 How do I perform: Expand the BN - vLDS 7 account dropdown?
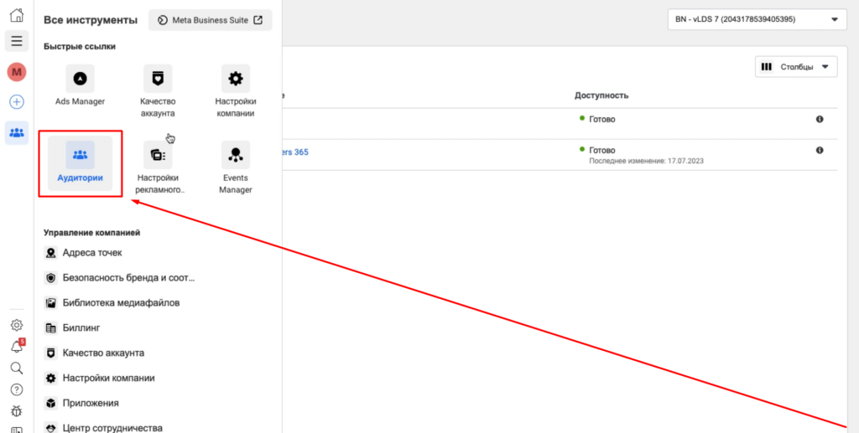coord(757,19)
